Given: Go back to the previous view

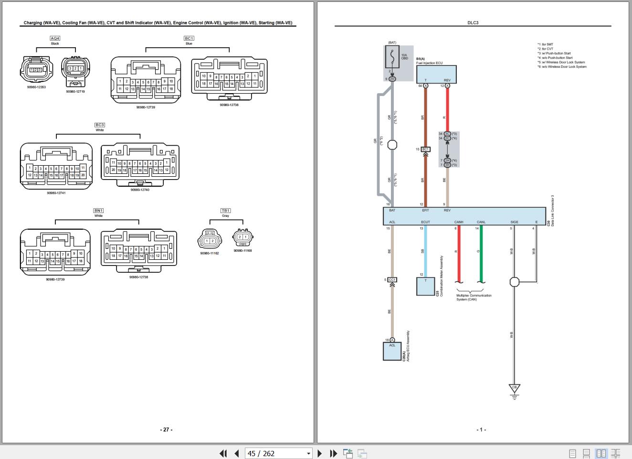Looking at the screenshot, I should pyautogui.click(x=348, y=453).
